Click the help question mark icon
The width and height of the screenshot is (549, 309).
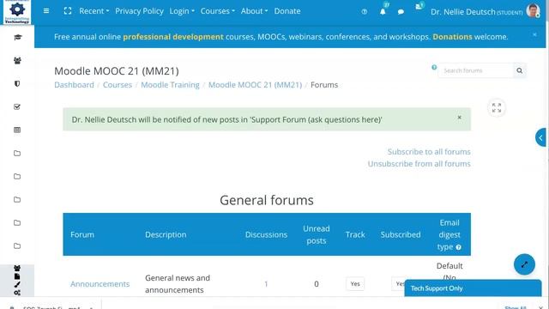click(365, 11)
